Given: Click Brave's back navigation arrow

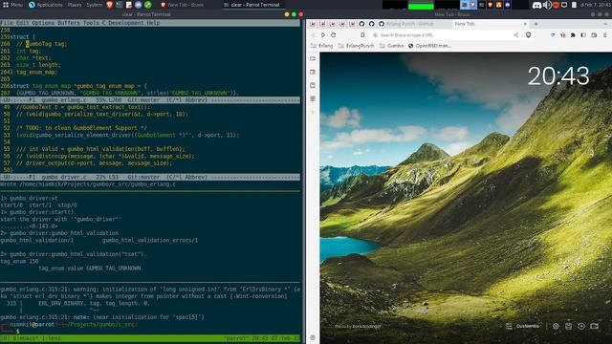Looking at the screenshot, I should [x=313, y=35].
